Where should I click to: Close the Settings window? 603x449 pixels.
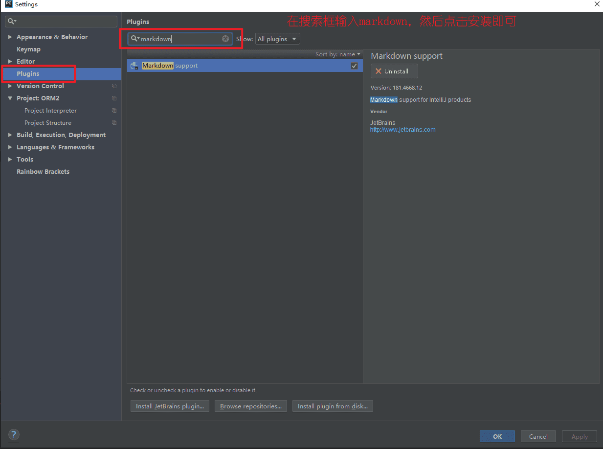tap(597, 4)
